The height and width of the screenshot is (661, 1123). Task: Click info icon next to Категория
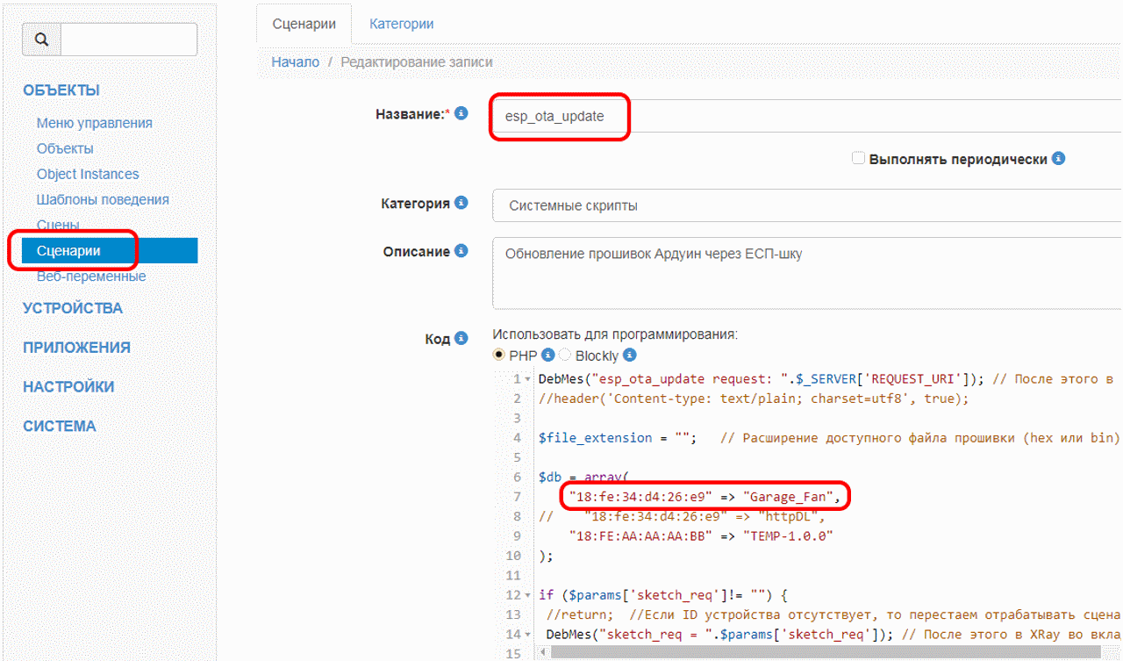tap(461, 203)
